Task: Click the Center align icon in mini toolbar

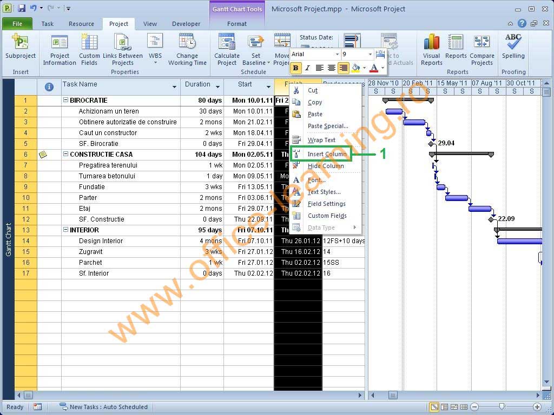Action: (x=332, y=68)
